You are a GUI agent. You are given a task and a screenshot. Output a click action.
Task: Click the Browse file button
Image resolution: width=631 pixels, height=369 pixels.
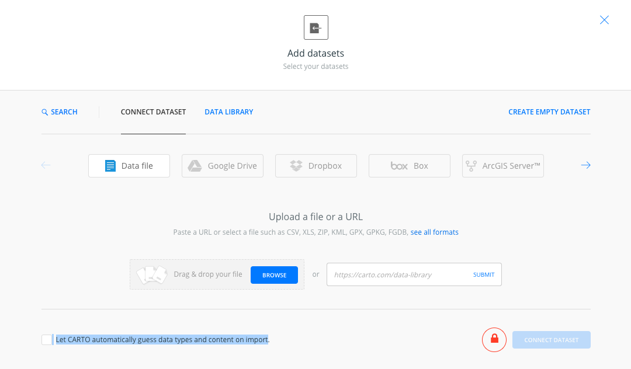(274, 275)
